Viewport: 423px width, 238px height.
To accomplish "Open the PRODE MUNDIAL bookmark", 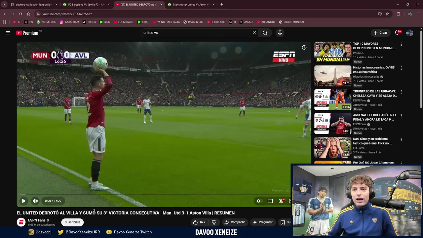I will (x=291, y=22).
